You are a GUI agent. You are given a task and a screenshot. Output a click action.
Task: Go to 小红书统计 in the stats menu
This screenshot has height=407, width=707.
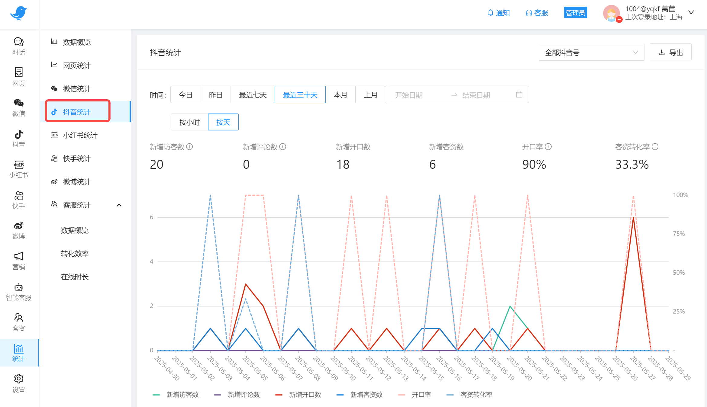point(80,135)
